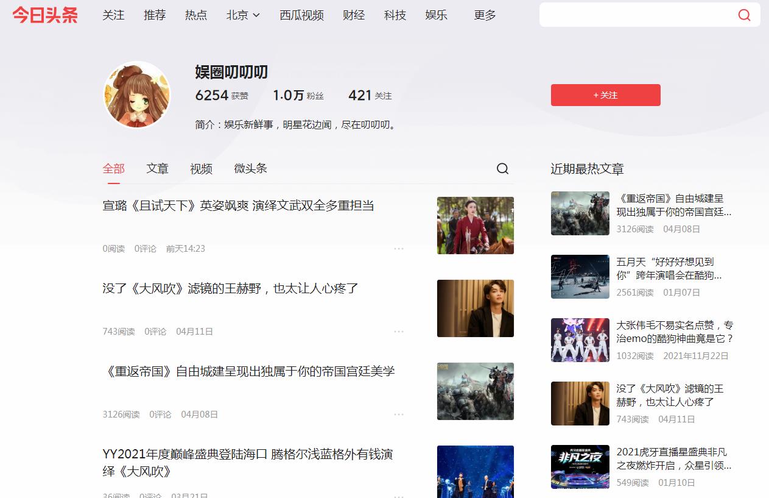Open feed article 《重返帝国》自由城建
Image resolution: width=769 pixels, height=498 pixels.
(x=248, y=371)
